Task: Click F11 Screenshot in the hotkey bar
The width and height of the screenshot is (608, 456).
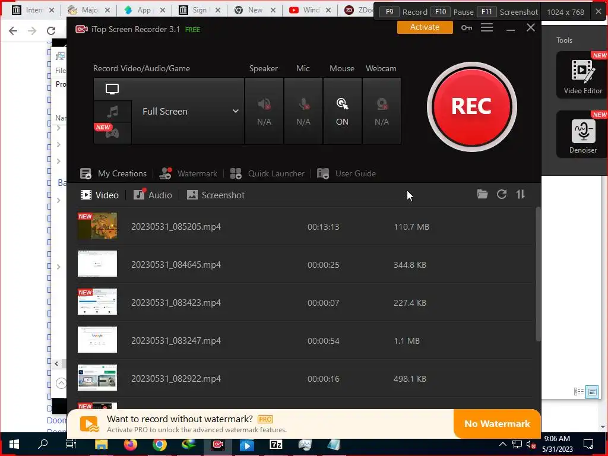Action: (508, 12)
